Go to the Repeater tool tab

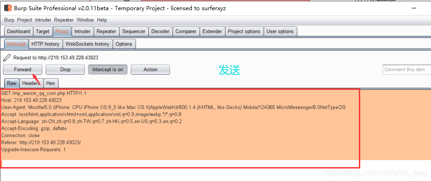pos(106,31)
